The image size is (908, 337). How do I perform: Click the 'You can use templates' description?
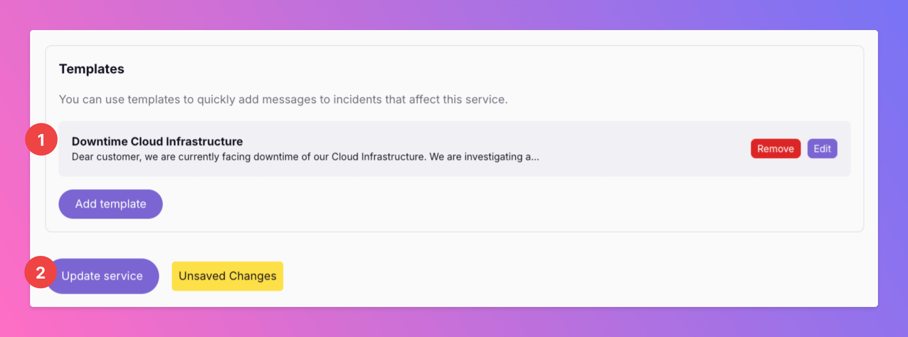[283, 99]
